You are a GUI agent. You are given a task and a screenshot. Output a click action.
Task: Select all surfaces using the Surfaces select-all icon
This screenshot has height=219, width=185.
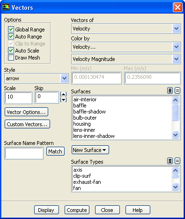point(170,91)
